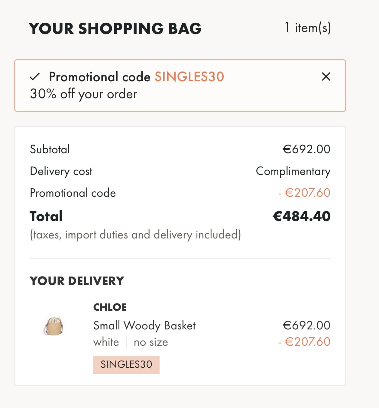Click the Complimentary delivery cost value

(x=293, y=171)
